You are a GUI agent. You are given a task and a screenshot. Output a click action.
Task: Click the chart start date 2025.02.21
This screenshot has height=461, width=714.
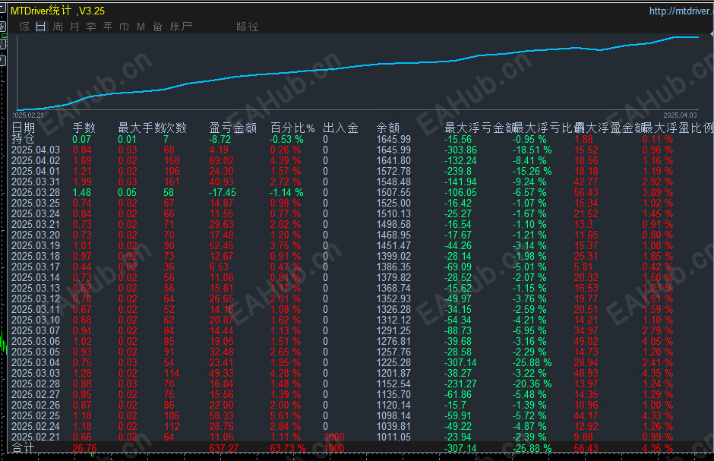click(28, 115)
